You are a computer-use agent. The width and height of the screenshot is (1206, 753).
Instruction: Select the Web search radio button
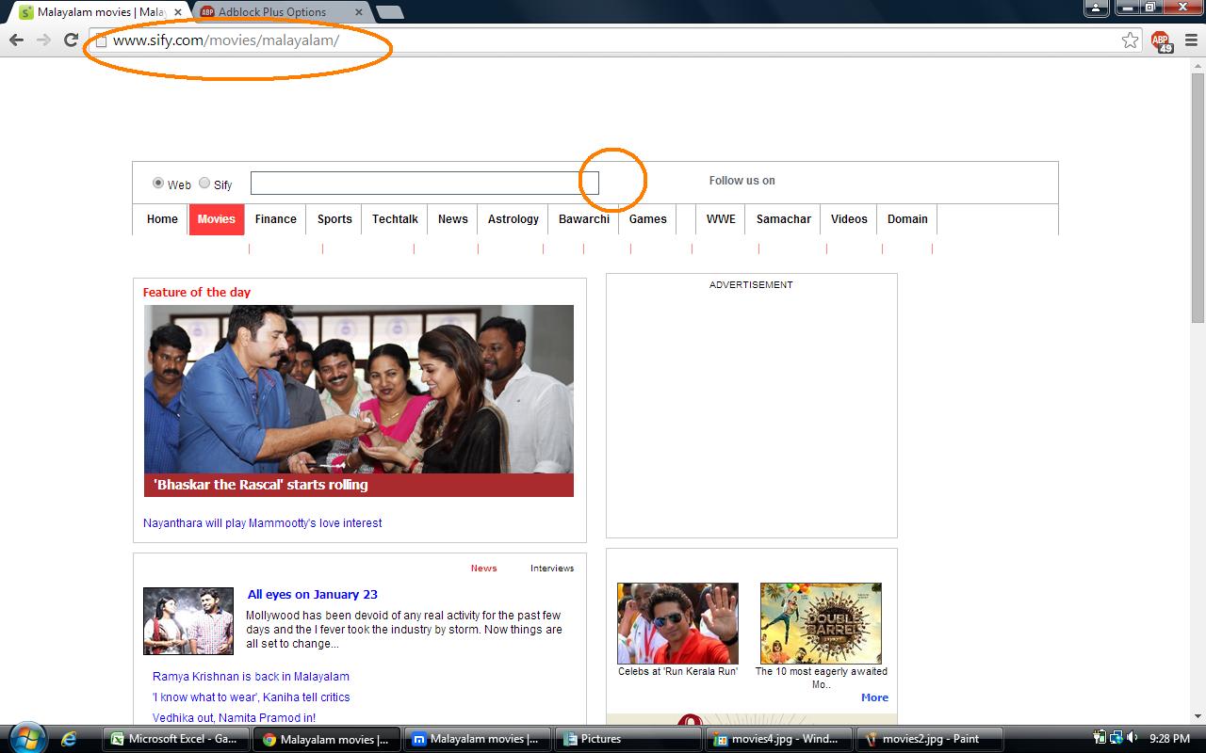pyautogui.click(x=158, y=183)
